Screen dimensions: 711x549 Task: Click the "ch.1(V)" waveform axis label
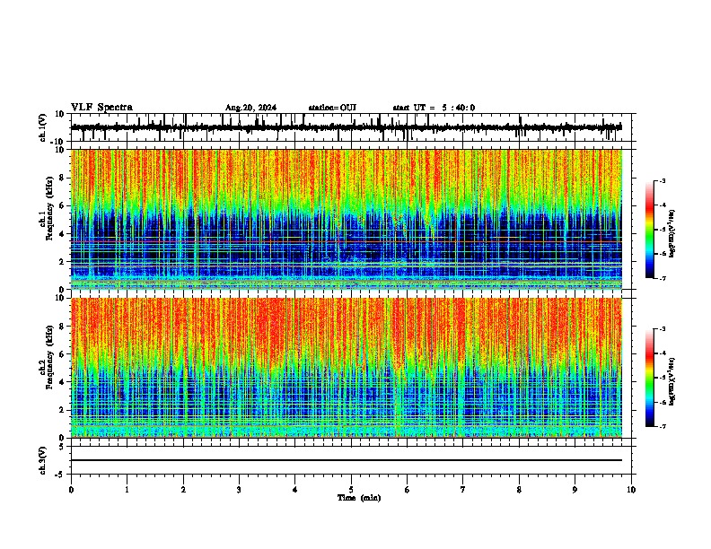(x=43, y=127)
